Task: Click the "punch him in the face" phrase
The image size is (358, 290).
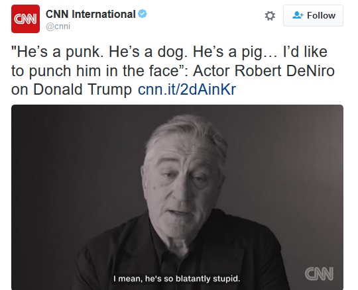Action: coord(103,71)
